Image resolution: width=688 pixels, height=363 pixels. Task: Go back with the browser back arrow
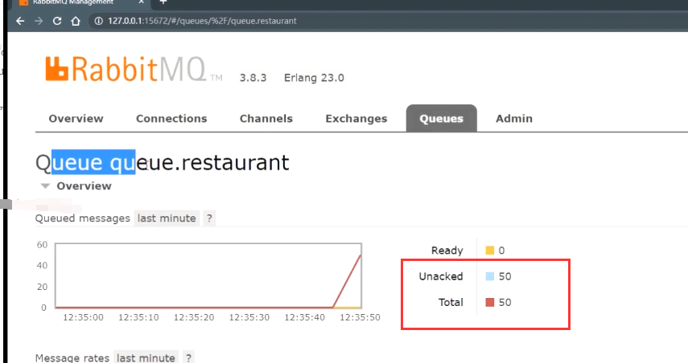coord(20,21)
